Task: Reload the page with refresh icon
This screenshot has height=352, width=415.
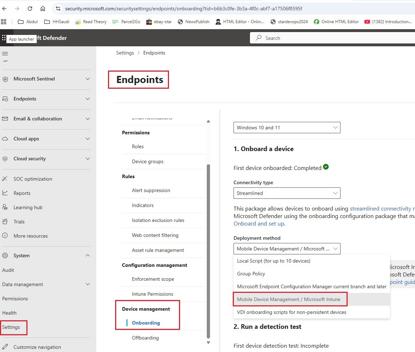Action: [x=30, y=9]
